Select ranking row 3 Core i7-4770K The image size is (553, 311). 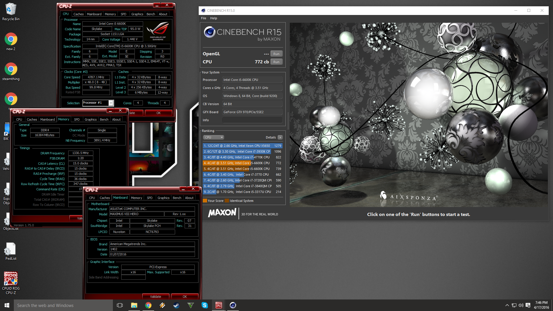coord(243,157)
